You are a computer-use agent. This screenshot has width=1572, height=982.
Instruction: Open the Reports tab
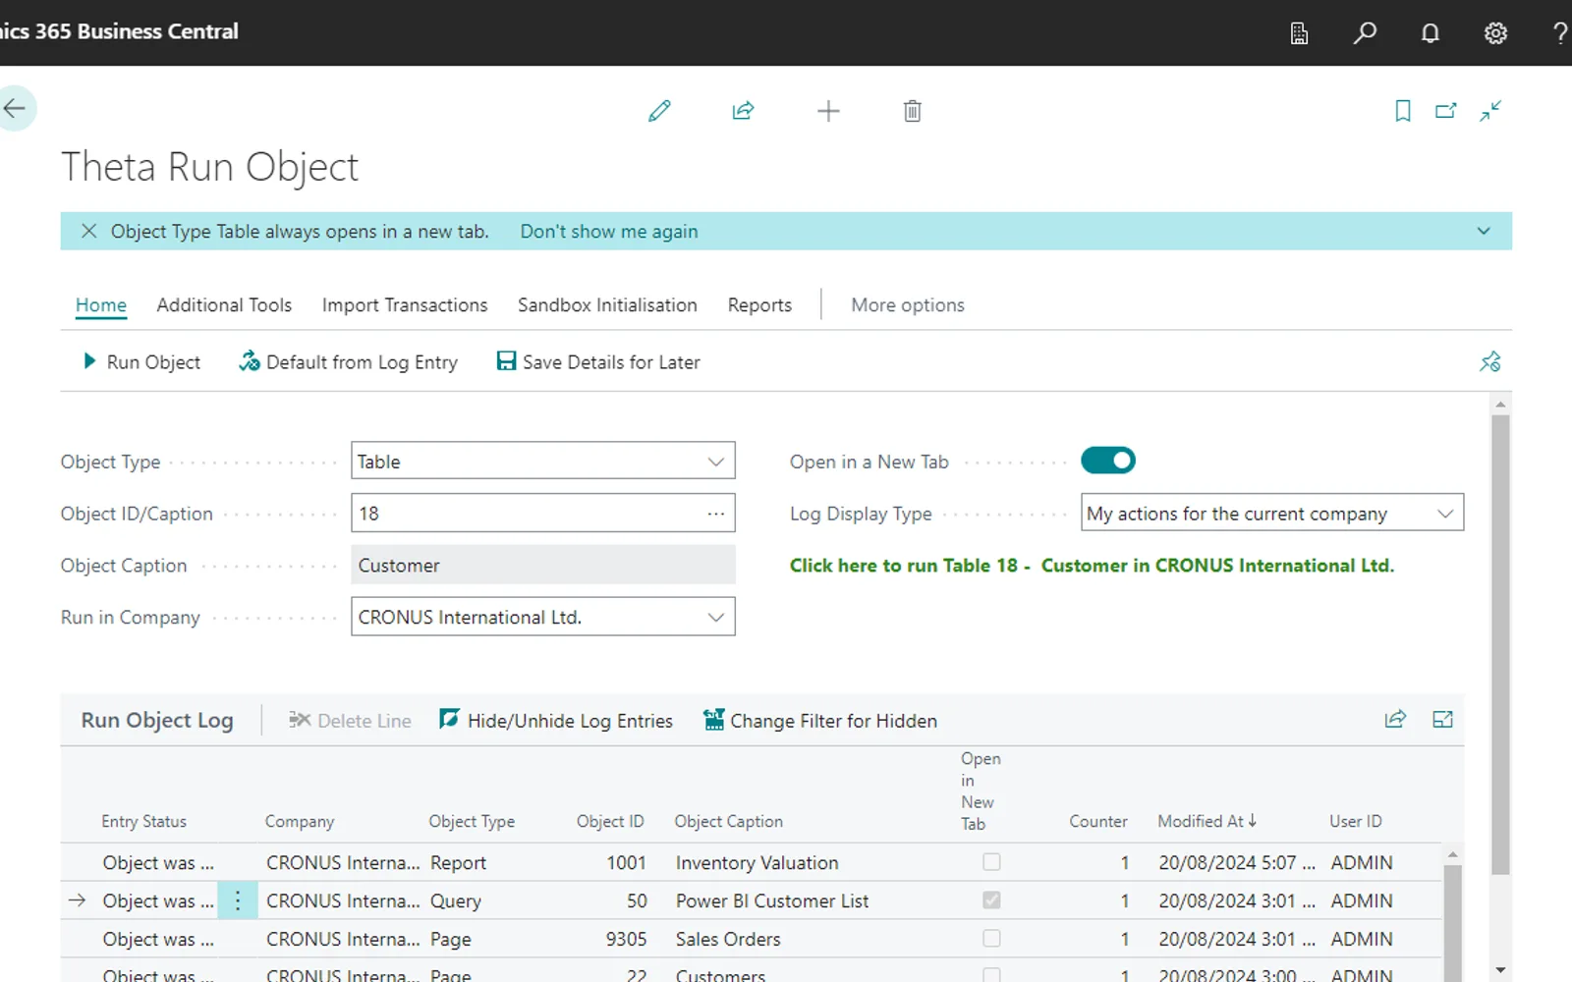pyautogui.click(x=759, y=305)
